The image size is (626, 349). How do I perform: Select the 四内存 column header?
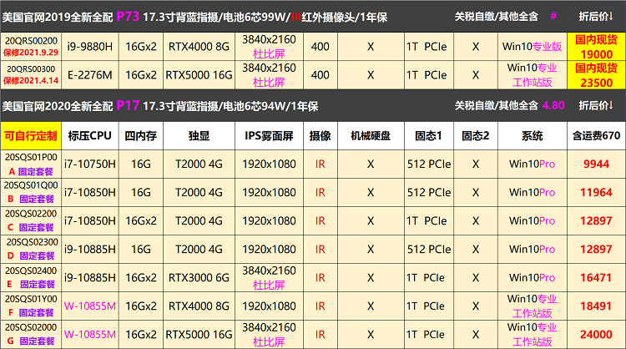(140, 136)
